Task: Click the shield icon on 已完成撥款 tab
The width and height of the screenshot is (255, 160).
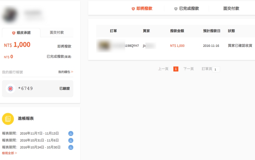Action: click(176, 9)
